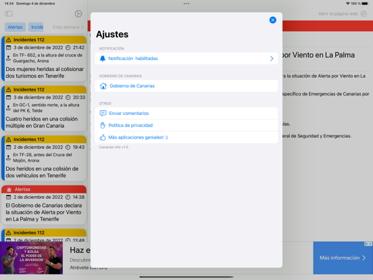Select the Alertas filter tab
373x280 pixels.
[16, 27]
